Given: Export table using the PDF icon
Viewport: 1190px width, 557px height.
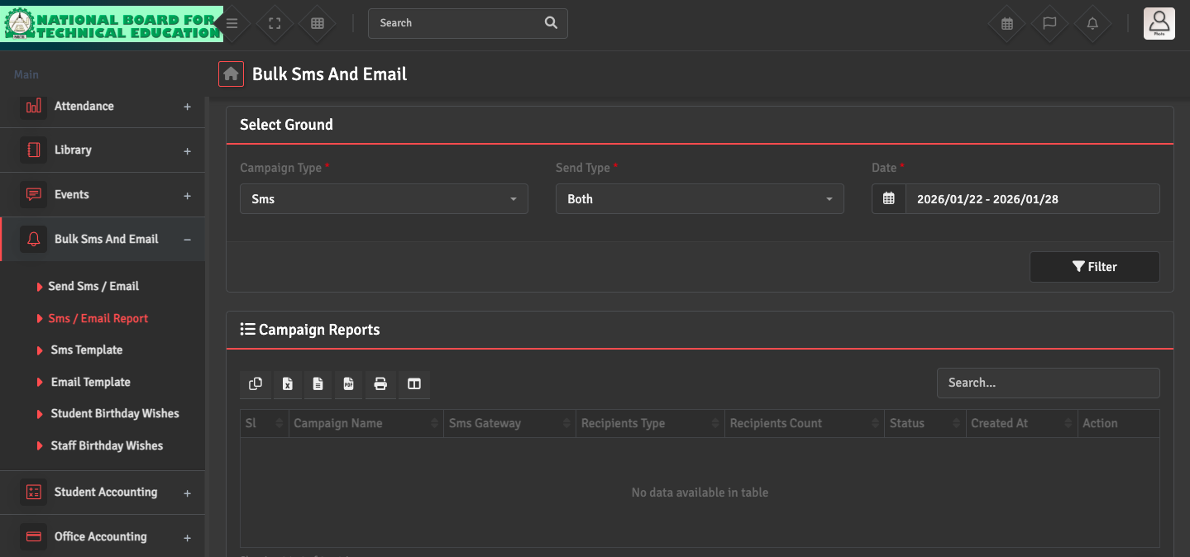Looking at the screenshot, I should pyautogui.click(x=349, y=383).
